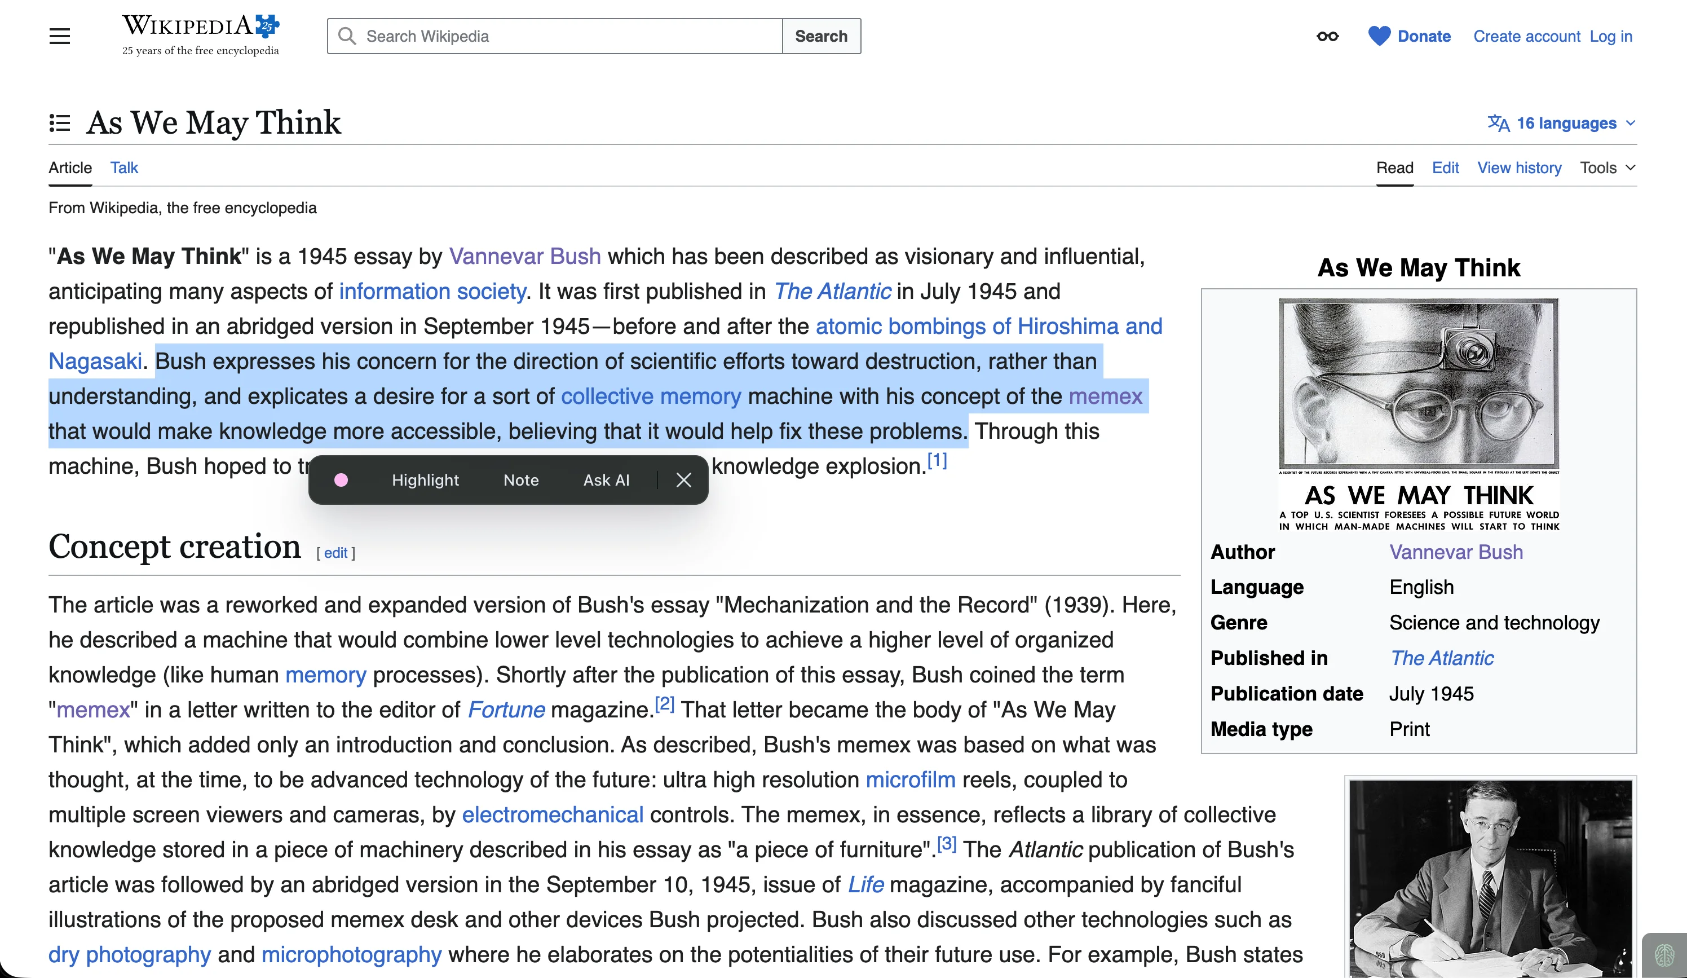Select the Read tab
Viewport: 1687px width, 978px height.
pyautogui.click(x=1394, y=168)
